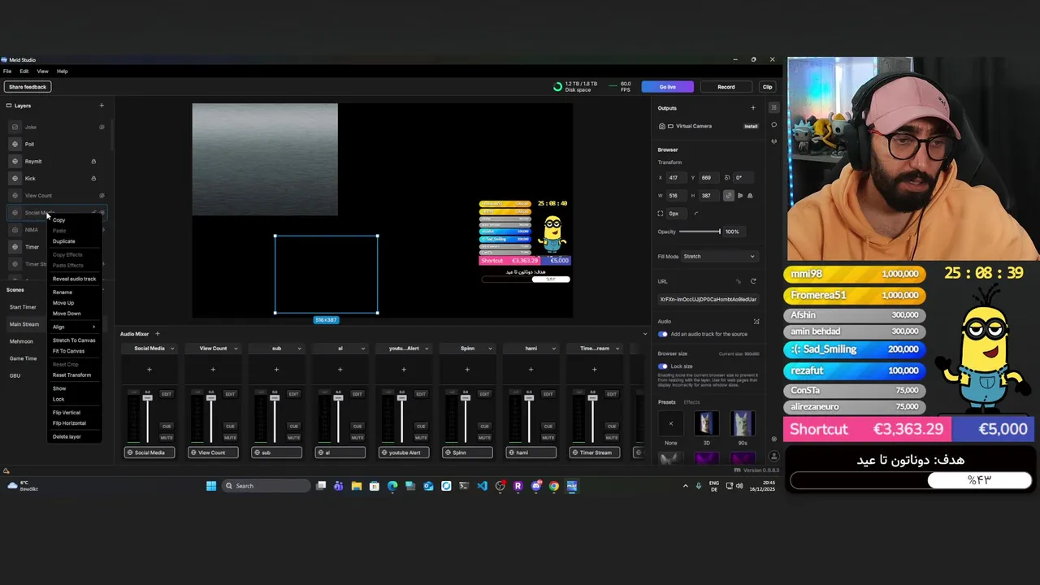Toggle CUE on the sub channel
The width and height of the screenshot is (1040, 585).
coord(293,426)
